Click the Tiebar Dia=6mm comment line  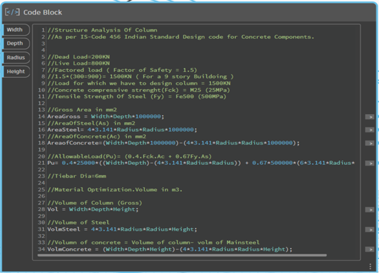(x=76, y=176)
